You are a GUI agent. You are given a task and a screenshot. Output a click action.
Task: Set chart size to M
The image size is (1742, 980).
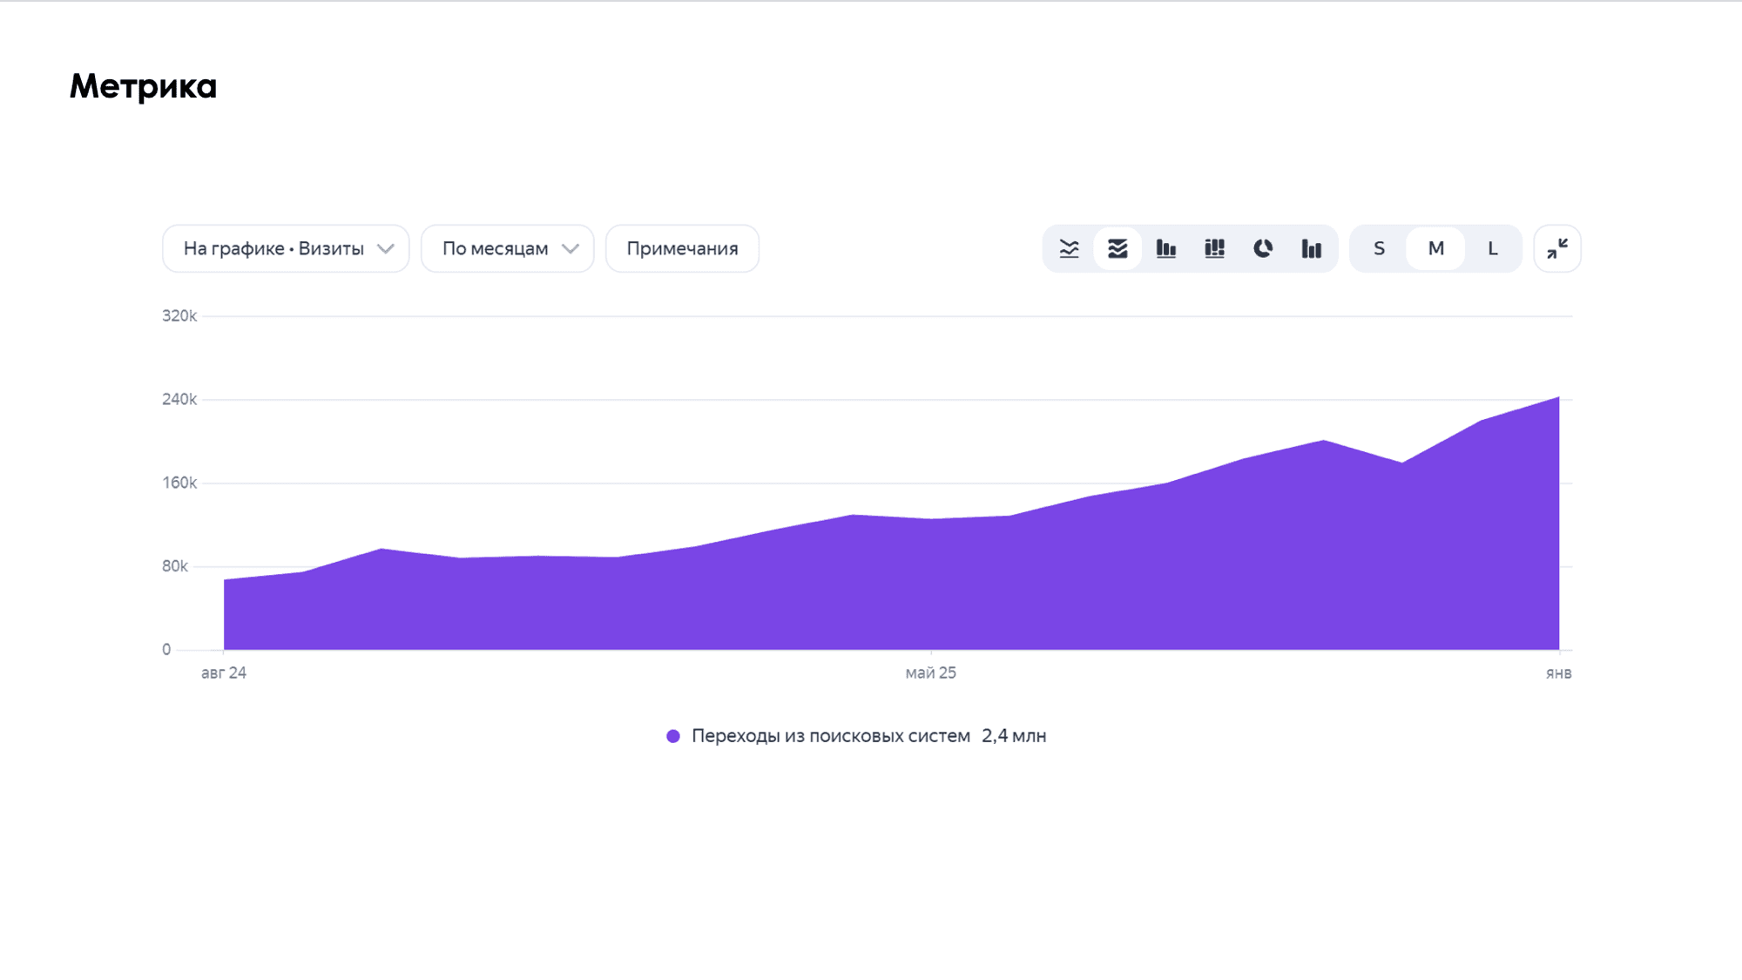click(1436, 249)
